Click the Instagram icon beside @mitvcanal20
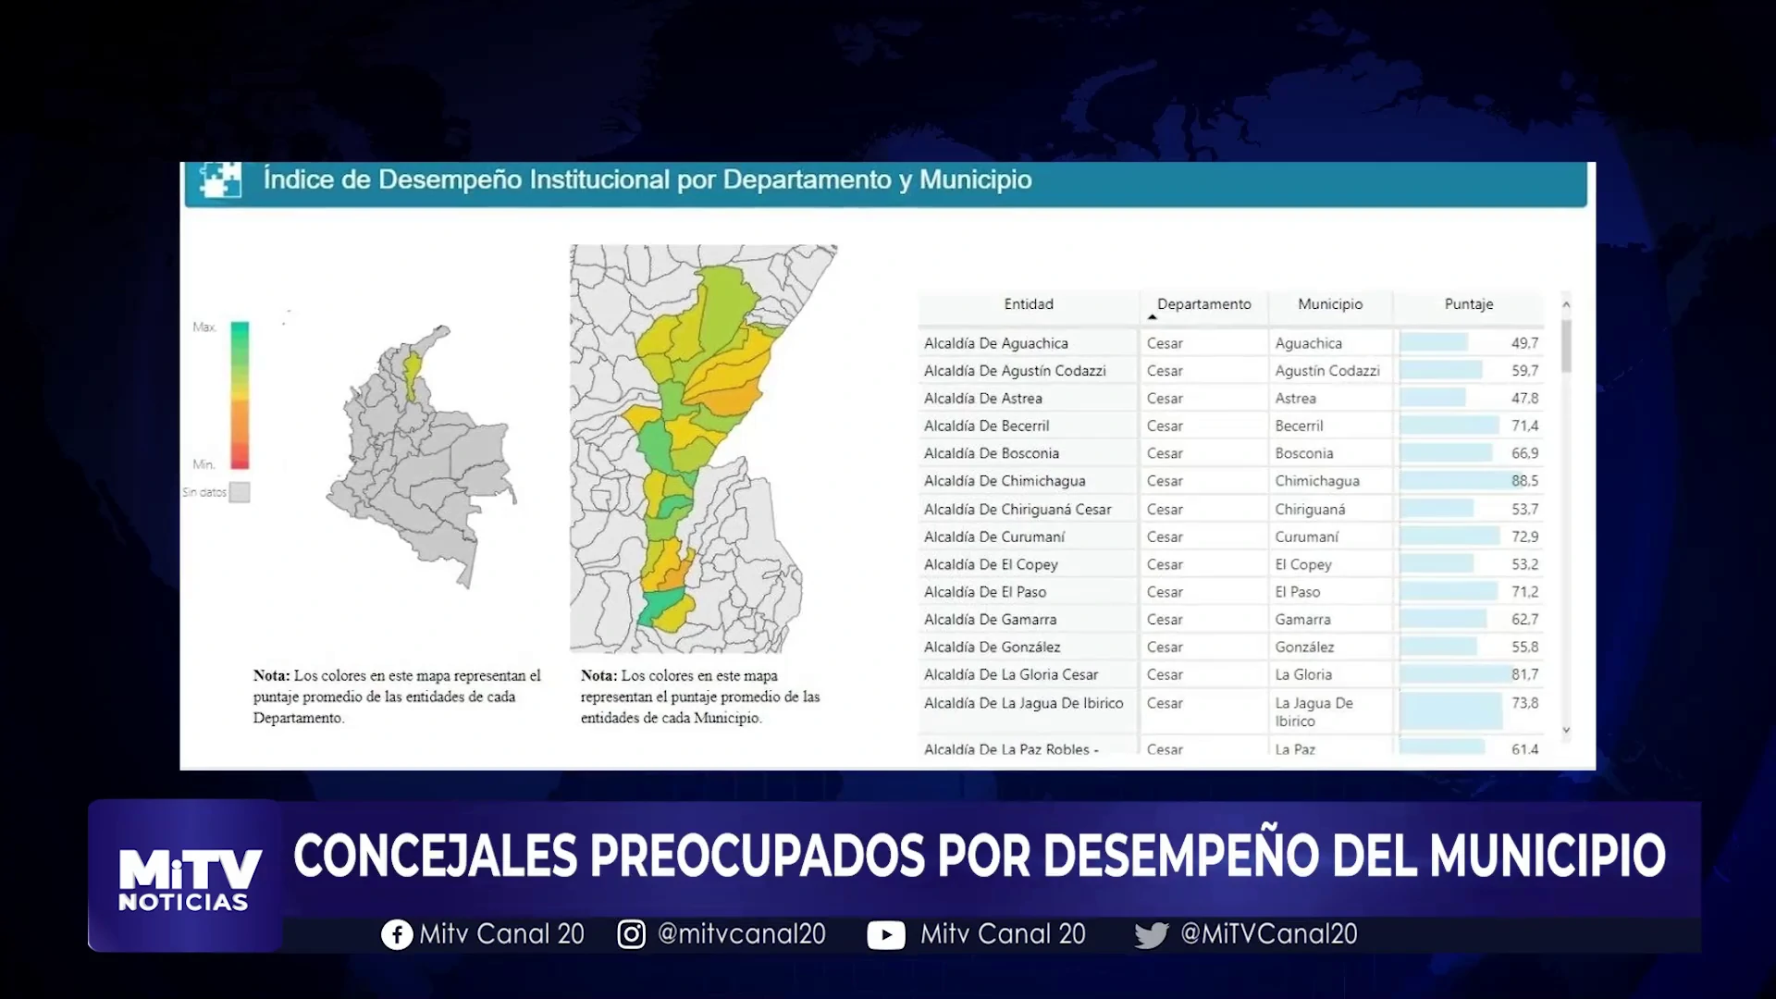This screenshot has width=1776, height=999. [x=631, y=934]
